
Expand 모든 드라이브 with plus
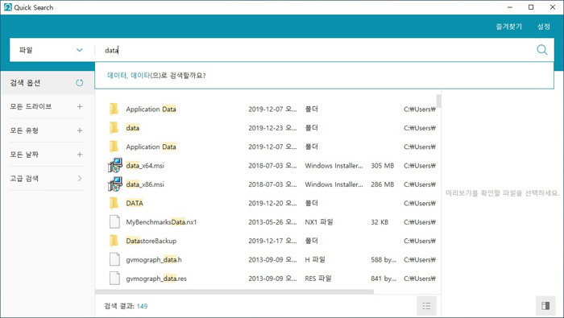pyautogui.click(x=80, y=106)
